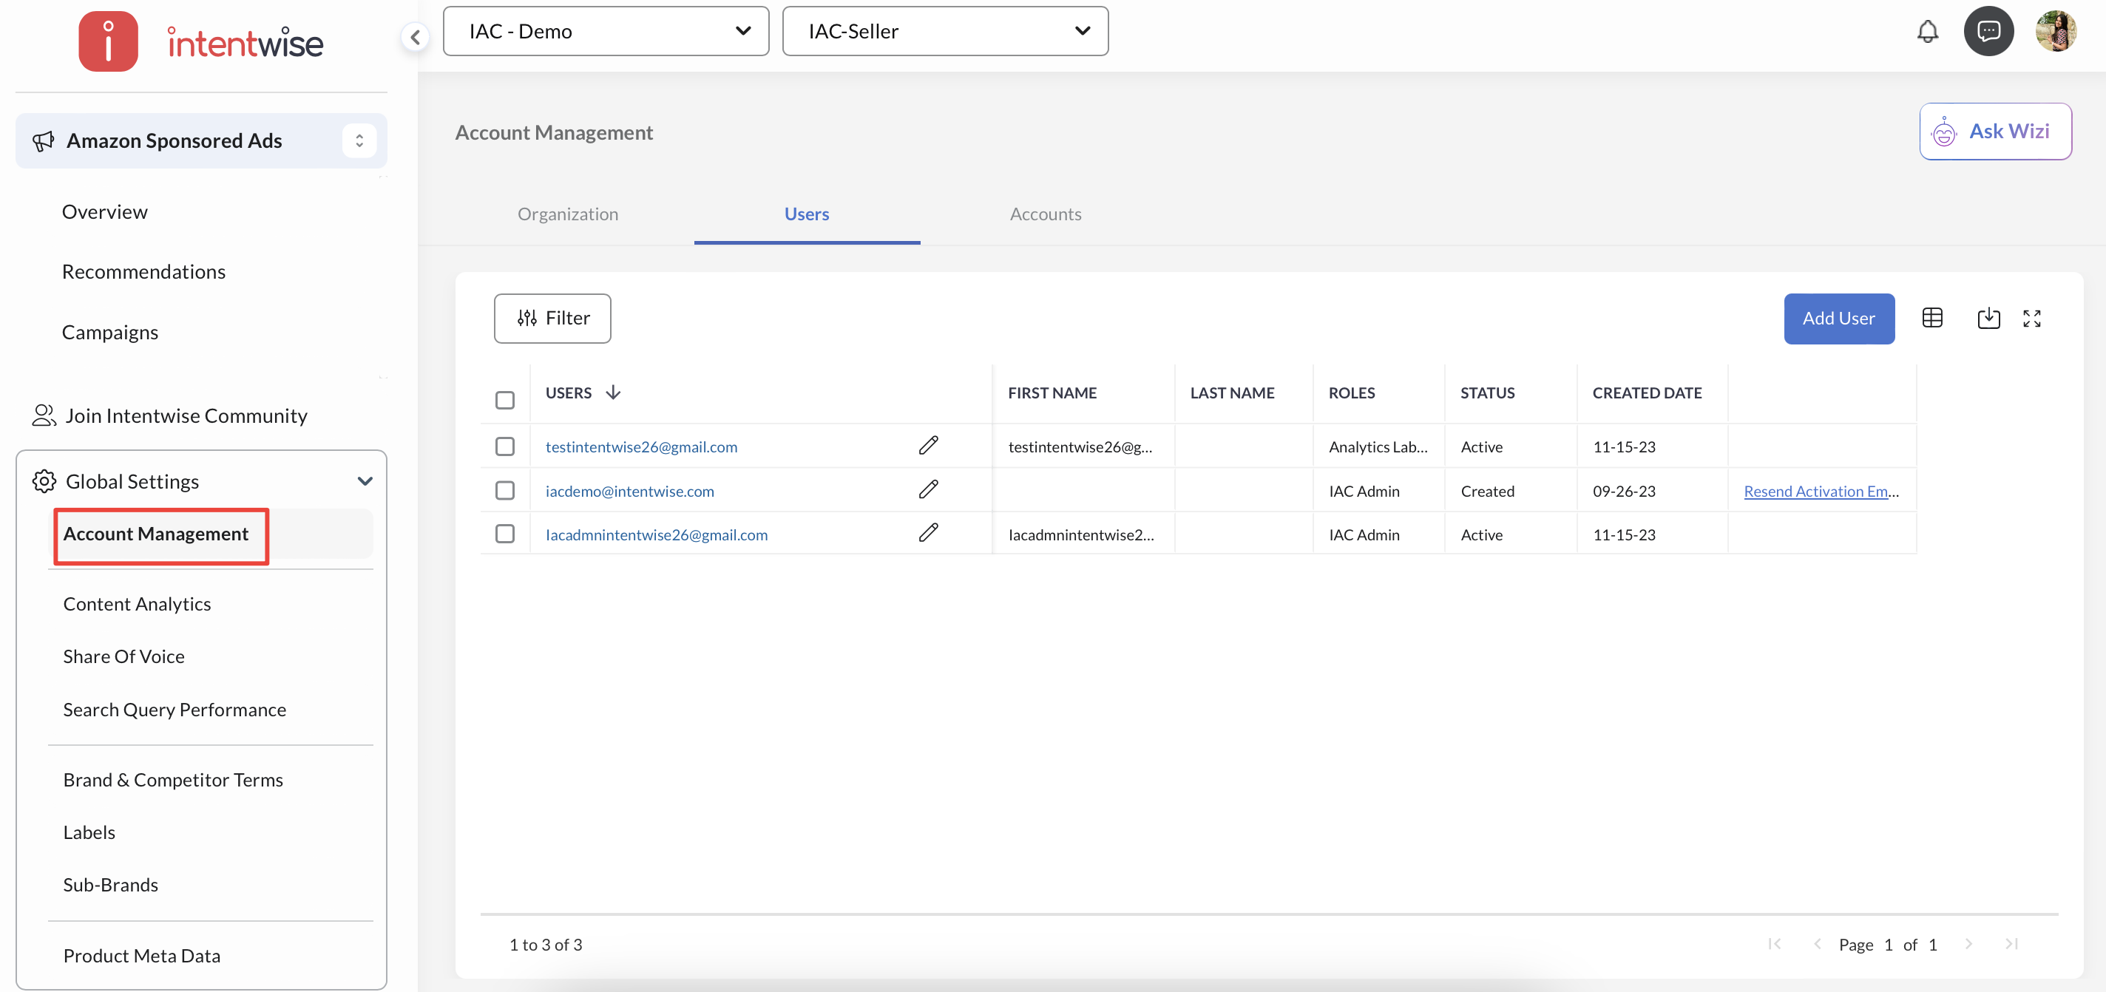The image size is (2106, 992).
Task: Check the box for iacdemo@intentwise.com row
Action: click(x=504, y=490)
